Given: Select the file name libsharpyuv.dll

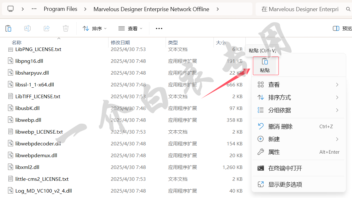Looking at the screenshot, I should (32, 73).
